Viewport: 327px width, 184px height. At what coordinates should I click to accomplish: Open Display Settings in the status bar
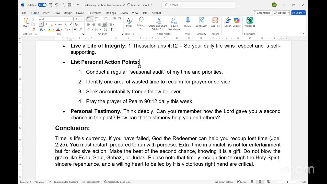tap(224, 182)
